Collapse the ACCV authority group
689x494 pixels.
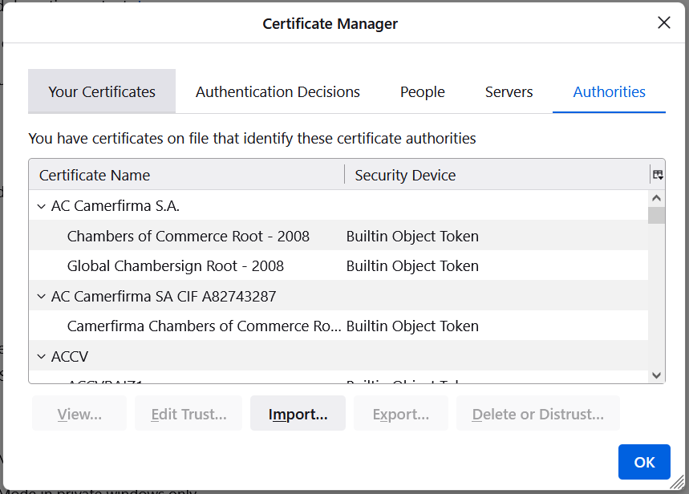pos(41,357)
